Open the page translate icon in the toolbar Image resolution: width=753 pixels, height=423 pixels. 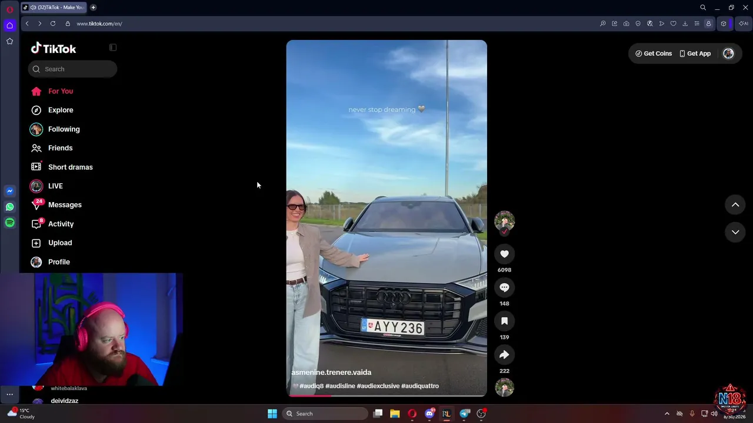tap(649, 23)
